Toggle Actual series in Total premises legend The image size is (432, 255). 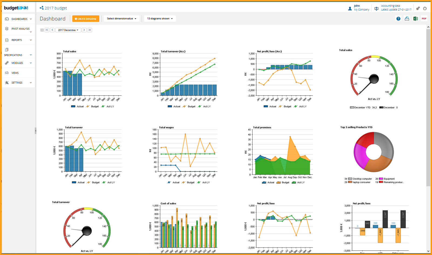click(268, 182)
